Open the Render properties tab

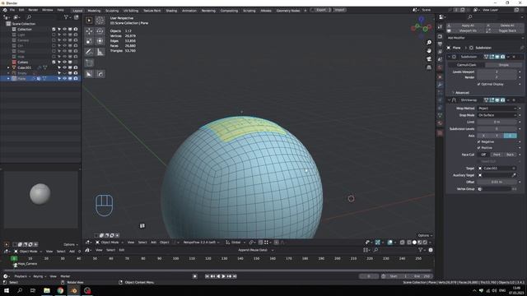point(440,36)
